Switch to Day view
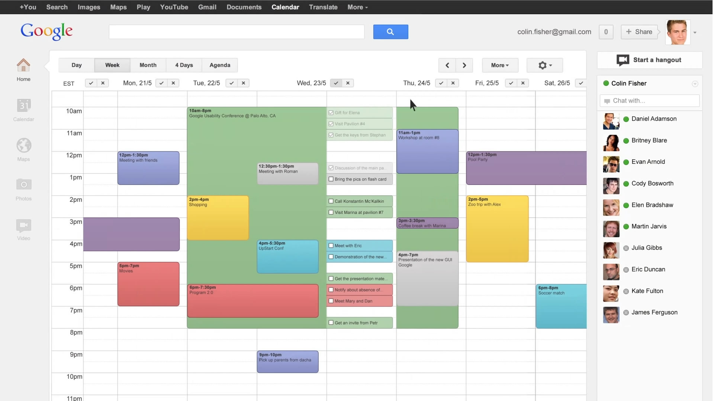Image resolution: width=714 pixels, height=401 pixels. [77, 65]
